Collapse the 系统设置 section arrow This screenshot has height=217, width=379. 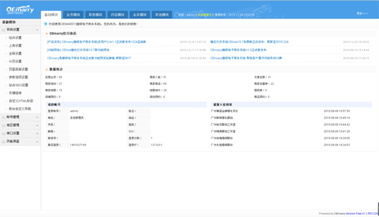coord(37,30)
